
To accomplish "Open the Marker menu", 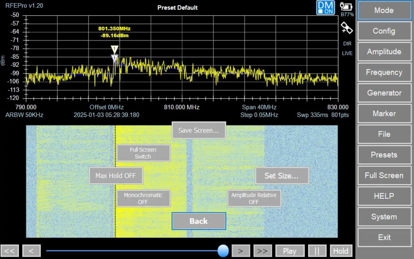I will pyautogui.click(x=384, y=114).
